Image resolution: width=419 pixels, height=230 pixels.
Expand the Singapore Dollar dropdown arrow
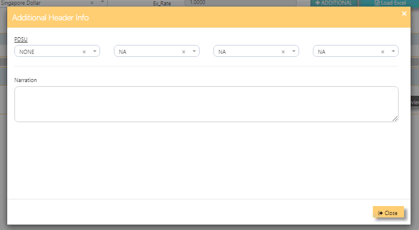(x=103, y=2)
